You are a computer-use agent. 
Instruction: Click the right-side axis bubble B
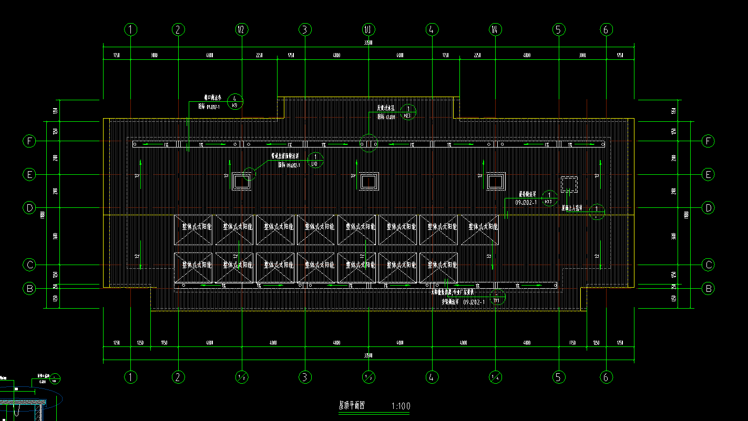click(x=708, y=288)
